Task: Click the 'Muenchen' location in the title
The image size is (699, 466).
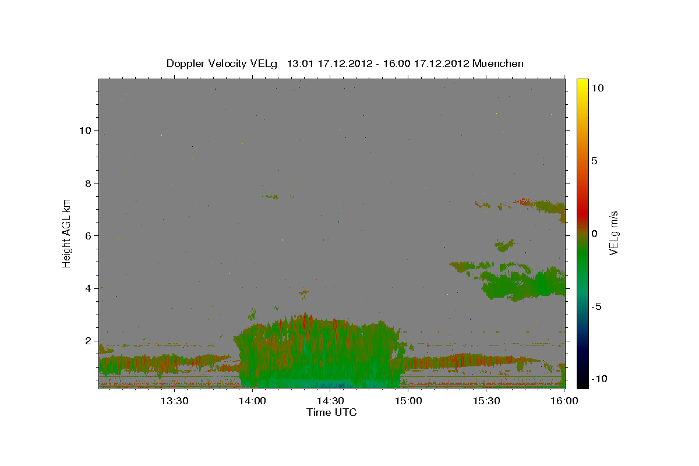Action: 498,63
